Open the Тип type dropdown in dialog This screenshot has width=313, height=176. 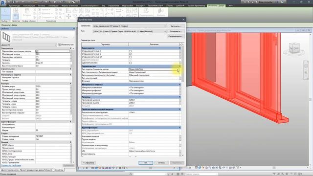165,31
